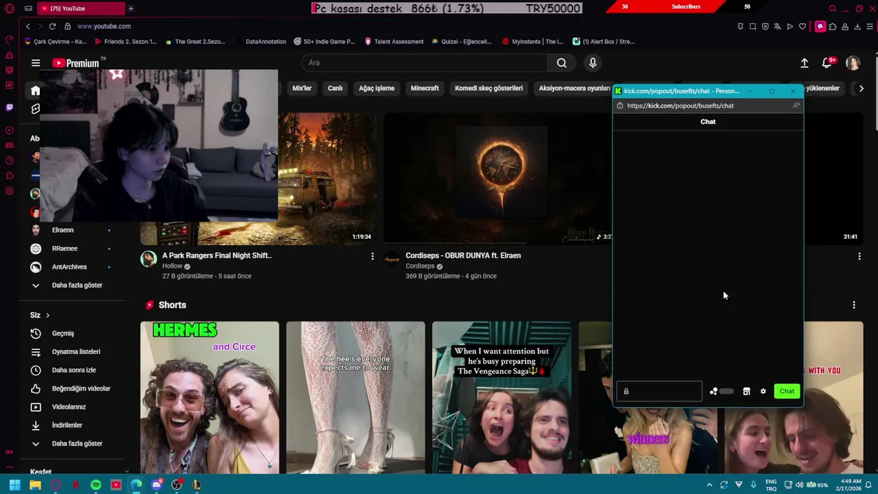
Task: Go back with the browser back arrow
Action: point(27,26)
